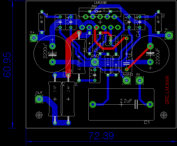Click the AGND label text
The width and height of the screenshot is (177, 146).
[x=128, y=75]
